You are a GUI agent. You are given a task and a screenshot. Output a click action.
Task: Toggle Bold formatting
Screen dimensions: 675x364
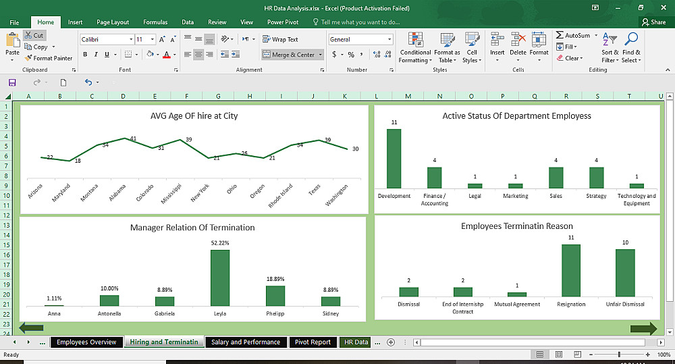tap(86, 55)
